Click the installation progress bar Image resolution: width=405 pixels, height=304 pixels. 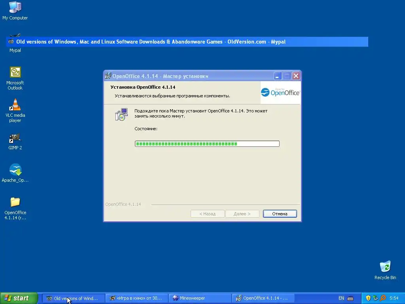click(x=207, y=143)
